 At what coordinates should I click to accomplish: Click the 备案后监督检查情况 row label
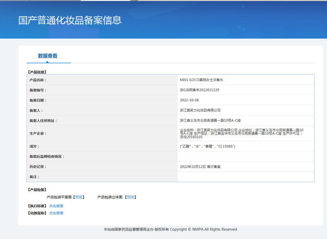tap(47, 157)
